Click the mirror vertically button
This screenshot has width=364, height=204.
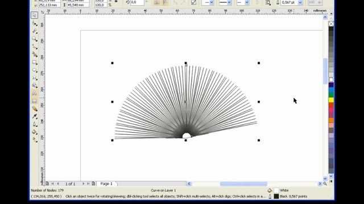tap(165, 2)
